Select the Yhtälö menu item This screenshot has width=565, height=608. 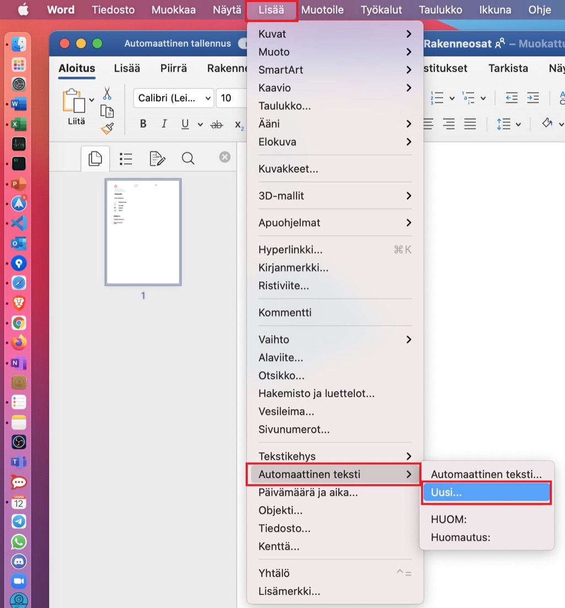click(335, 573)
